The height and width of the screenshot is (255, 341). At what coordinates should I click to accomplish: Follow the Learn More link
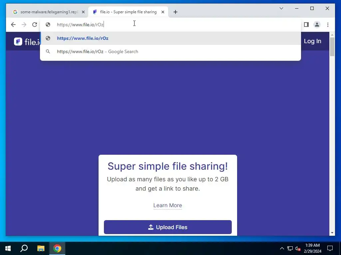168,205
